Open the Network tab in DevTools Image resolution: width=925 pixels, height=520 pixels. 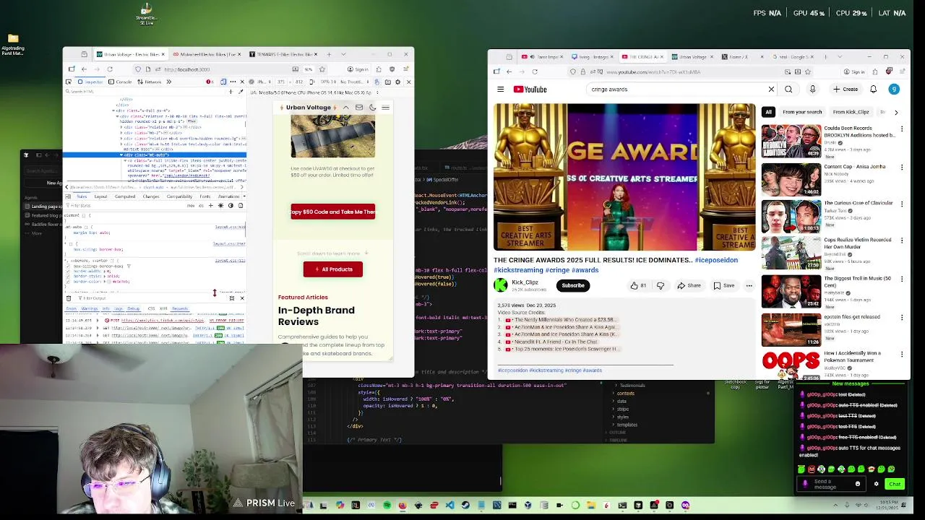point(149,82)
